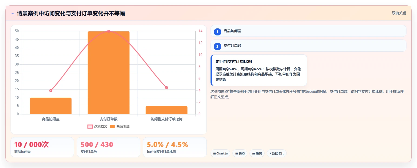Screen dimensions: 417x168
Task: Click the trend point above 访问到支付订单比例 bar
Action: click(166, 88)
